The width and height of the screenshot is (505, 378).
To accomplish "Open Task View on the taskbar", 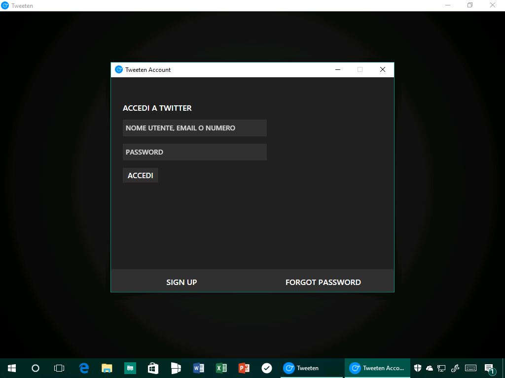I will [59, 368].
